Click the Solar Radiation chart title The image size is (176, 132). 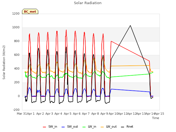click(x=88, y=3)
